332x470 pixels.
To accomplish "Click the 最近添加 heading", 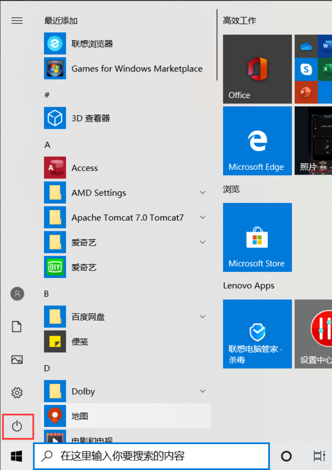I will [61, 21].
